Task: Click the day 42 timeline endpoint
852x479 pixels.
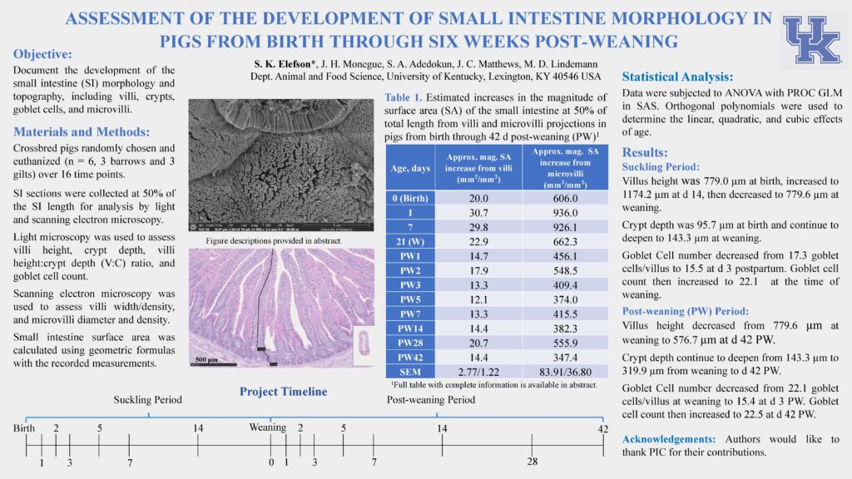Action: pyautogui.click(x=603, y=427)
